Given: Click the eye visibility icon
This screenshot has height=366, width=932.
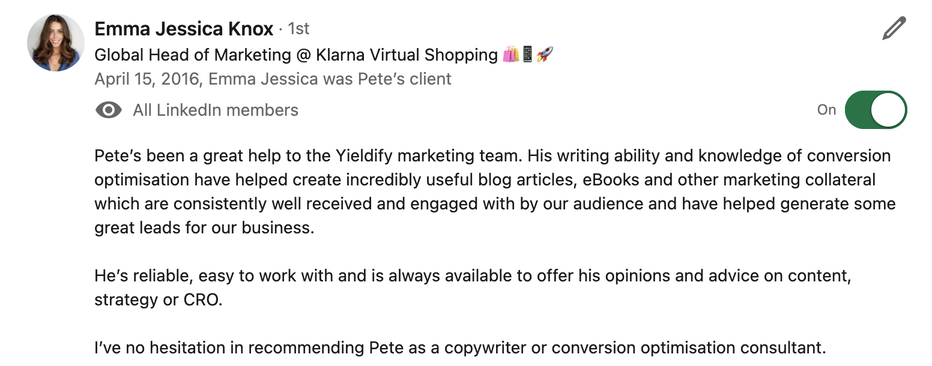Looking at the screenshot, I should click(x=109, y=110).
